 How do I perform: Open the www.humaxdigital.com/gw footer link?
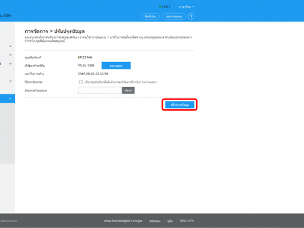tap(123, 221)
